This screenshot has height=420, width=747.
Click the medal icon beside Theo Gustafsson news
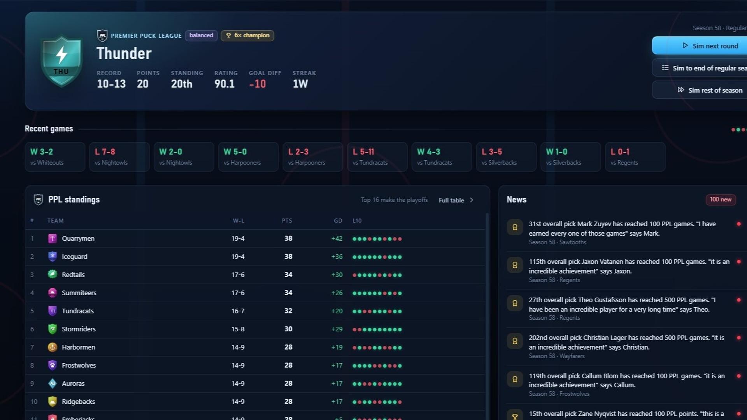pos(515,303)
